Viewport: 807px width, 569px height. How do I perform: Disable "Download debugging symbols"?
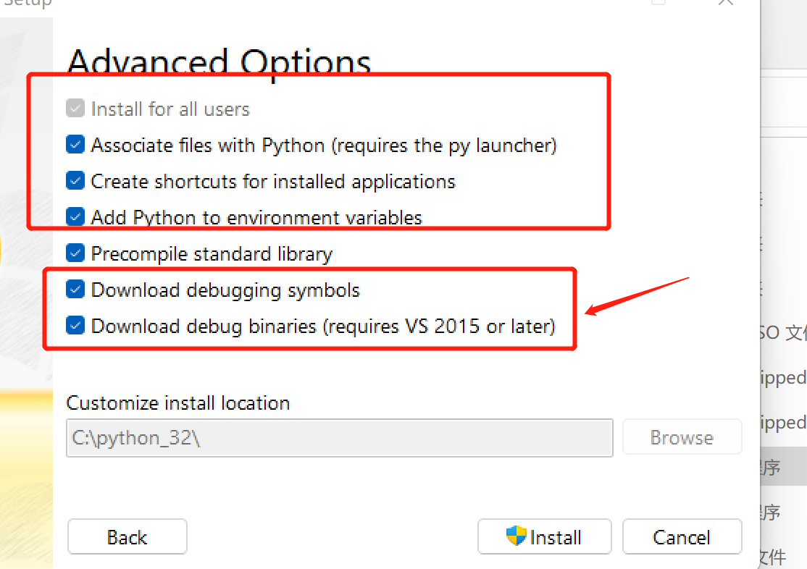click(x=75, y=289)
